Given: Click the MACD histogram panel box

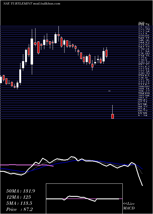Looking at the screenshot, I should tap(84, 199).
